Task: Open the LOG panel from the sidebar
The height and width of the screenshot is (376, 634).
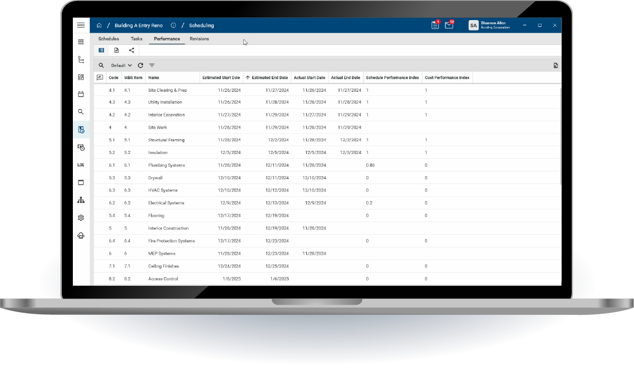Action: pyautogui.click(x=81, y=165)
